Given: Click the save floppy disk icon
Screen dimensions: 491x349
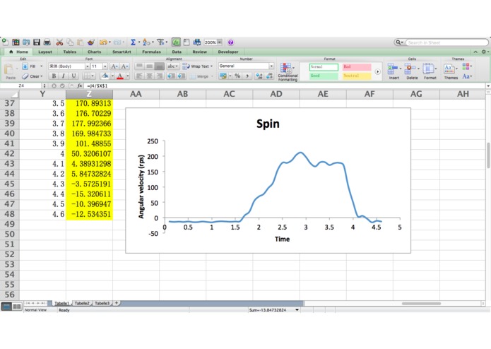Looking at the screenshot, I should point(37,42).
